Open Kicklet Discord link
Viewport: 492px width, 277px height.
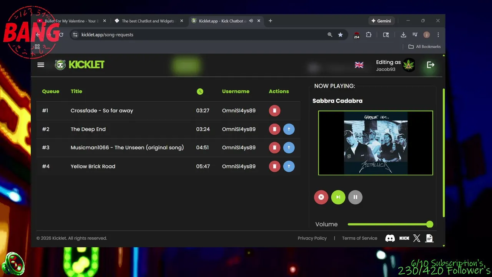coord(390,238)
